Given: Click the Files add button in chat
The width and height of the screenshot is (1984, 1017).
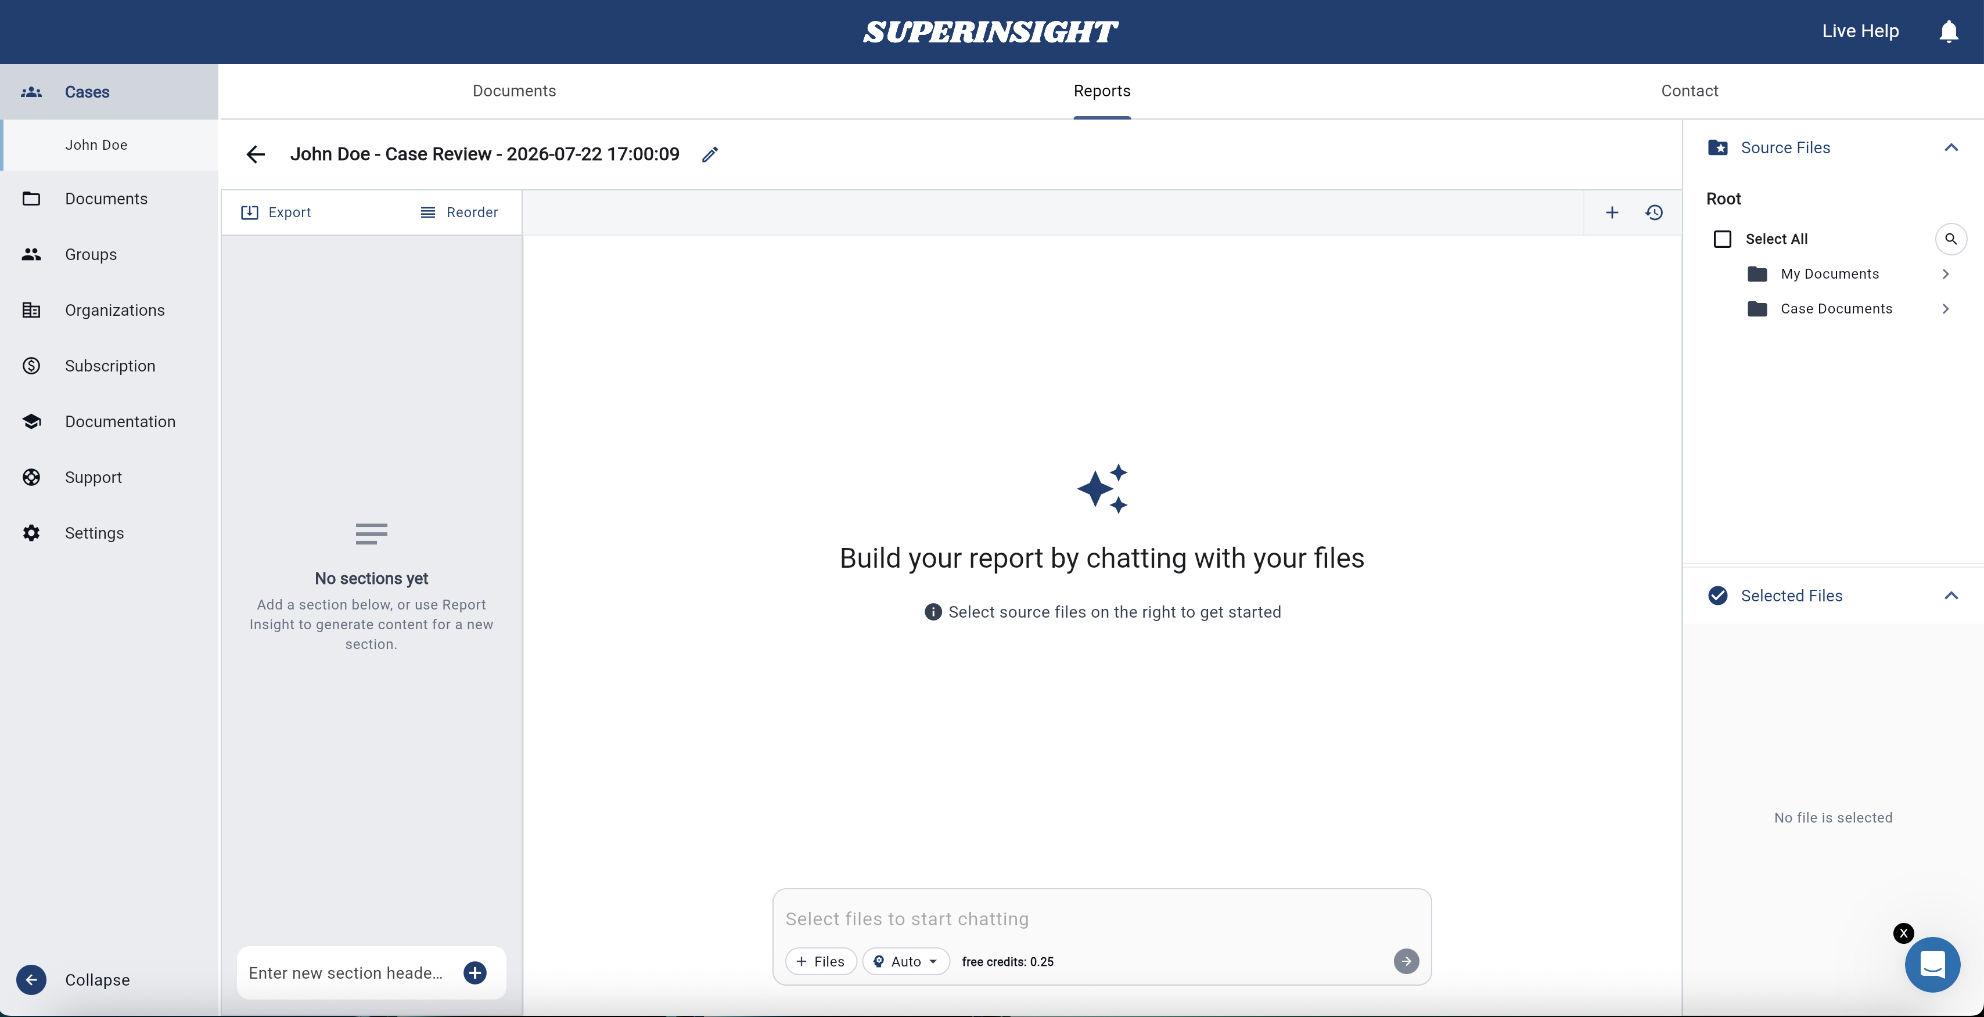Looking at the screenshot, I should (821, 962).
